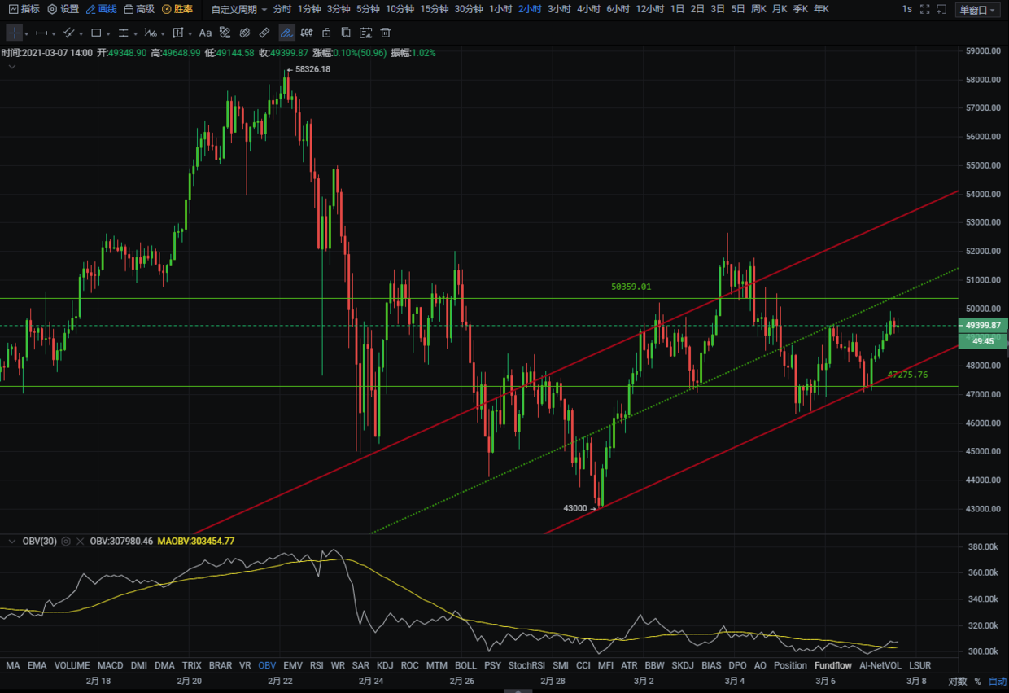Click the 胜率 win rate button

click(x=177, y=9)
